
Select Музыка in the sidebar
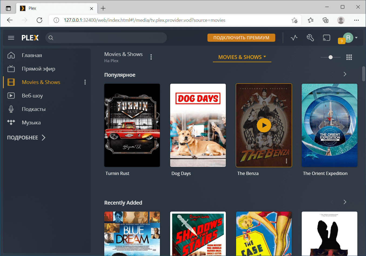pyautogui.click(x=31, y=122)
